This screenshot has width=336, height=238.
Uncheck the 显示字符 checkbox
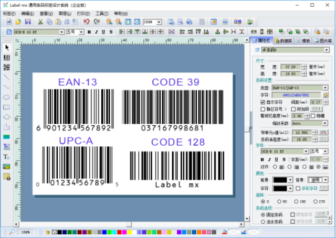pyautogui.click(x=263, y=102)
